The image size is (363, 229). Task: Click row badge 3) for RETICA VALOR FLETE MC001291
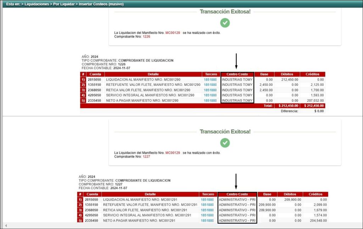(80, 210)
